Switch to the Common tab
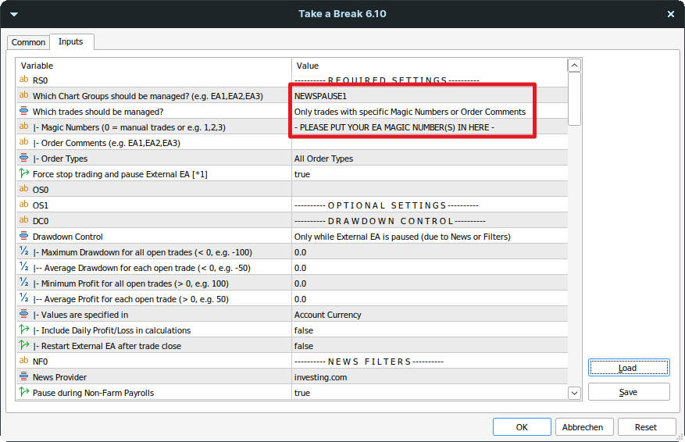The width and height of the screenshot is (685, 442). click(28, 42)
